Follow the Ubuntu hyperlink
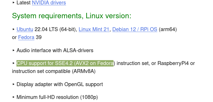Image resolution: width=213 pixels, height=102 pixels. [x=25, y=29]
